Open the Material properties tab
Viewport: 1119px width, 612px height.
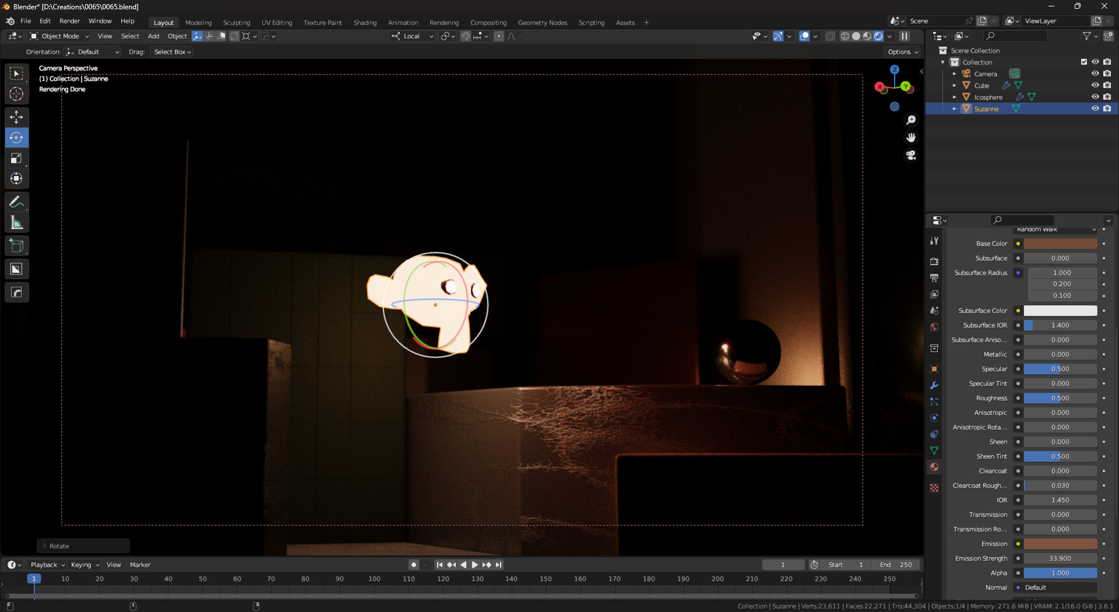[934, 467]
